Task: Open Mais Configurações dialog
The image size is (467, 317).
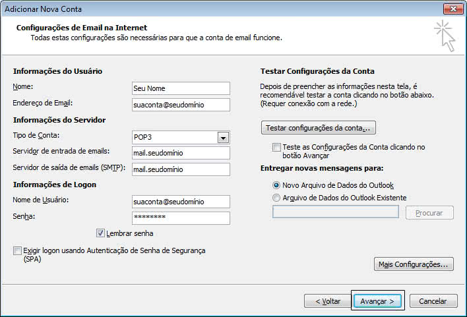Action: point(414,264)
